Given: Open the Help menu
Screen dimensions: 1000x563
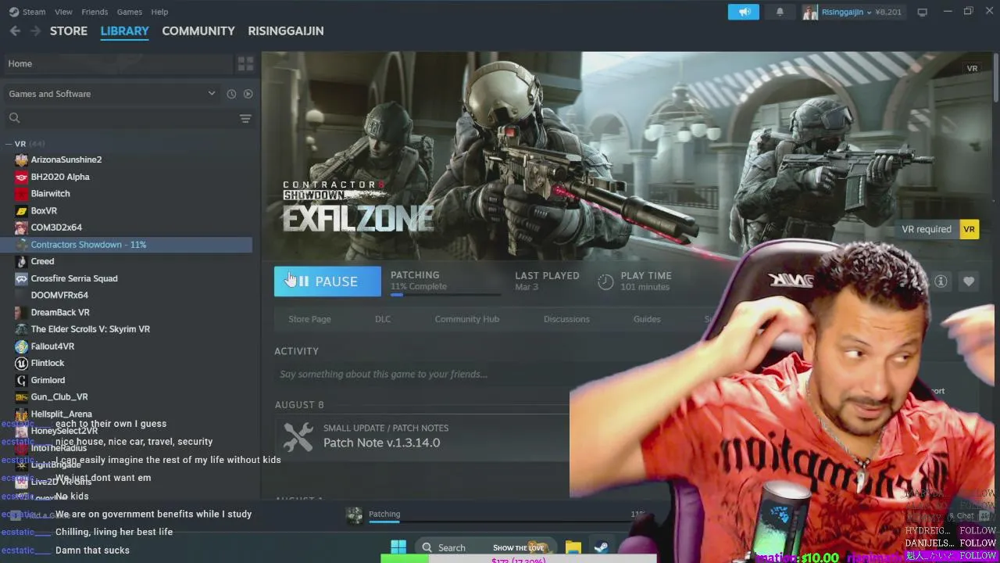Looking at the screenshot, I should (159, 12).
